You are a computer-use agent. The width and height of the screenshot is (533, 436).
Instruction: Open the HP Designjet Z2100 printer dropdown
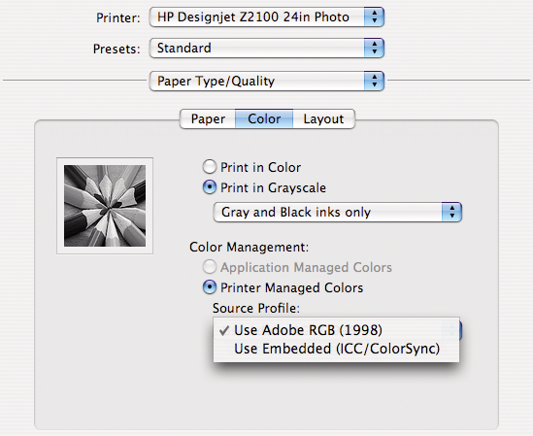click(x=267, y=17)
